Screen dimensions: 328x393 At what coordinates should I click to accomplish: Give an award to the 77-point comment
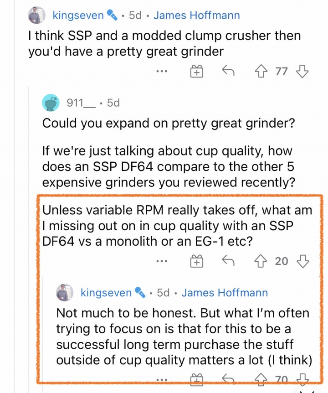click(x=197, y=71)
